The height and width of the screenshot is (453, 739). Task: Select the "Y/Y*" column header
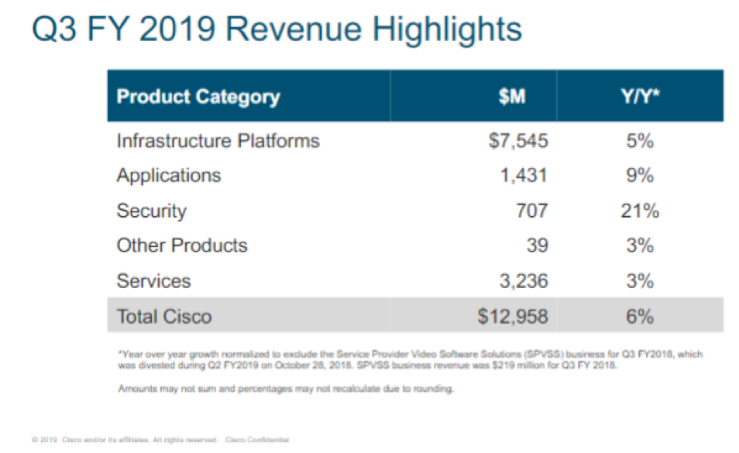coord(641,97)
